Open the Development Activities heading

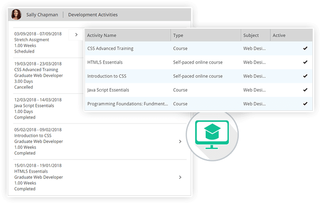tap(93, 15)
